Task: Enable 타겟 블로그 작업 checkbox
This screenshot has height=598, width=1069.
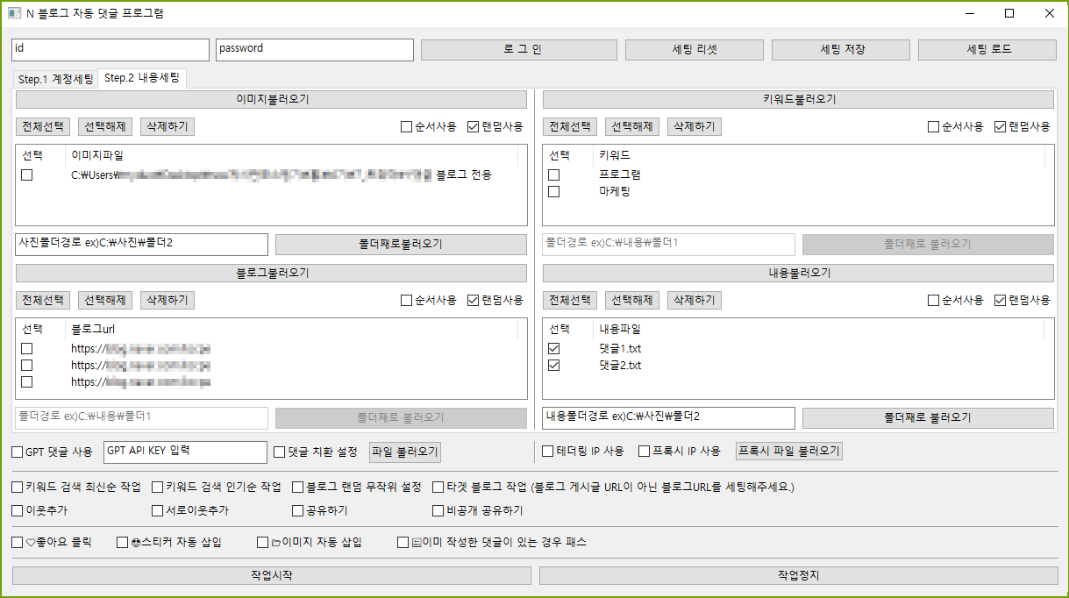Action: coord(438,487)
